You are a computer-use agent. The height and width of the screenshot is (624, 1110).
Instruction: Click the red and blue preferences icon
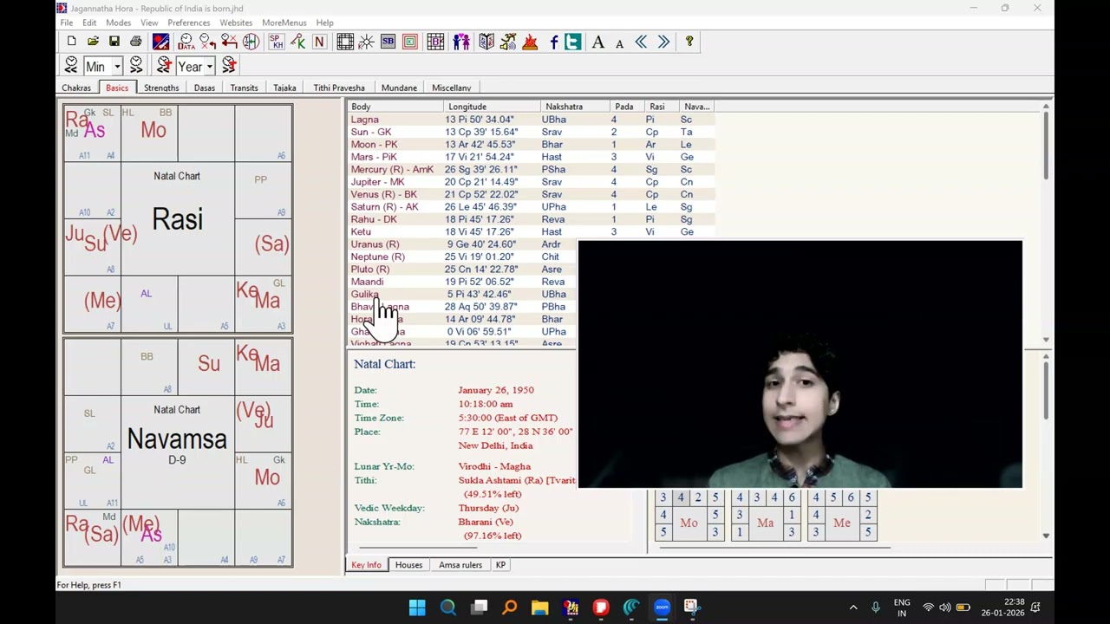[160, 42]
